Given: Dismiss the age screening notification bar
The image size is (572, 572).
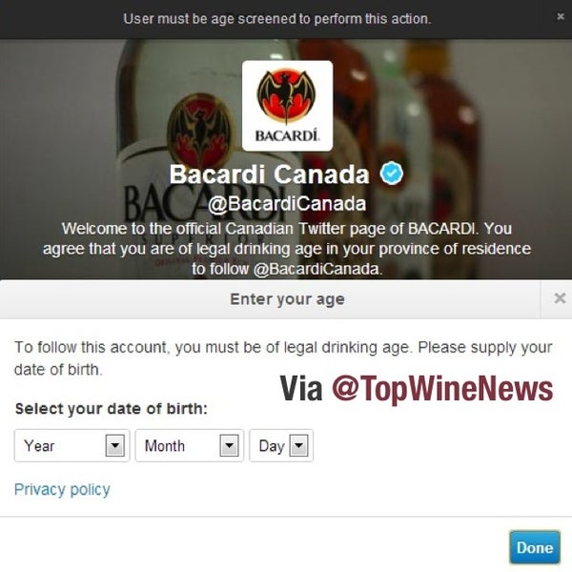Looking at the screenshot, I should tap(561, 16).
